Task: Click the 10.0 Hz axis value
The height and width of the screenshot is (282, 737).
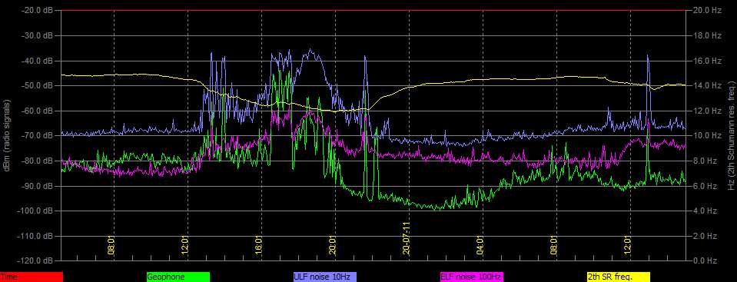Action: point(707,135)
